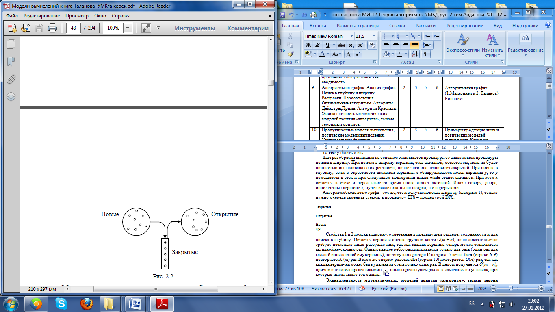This screenshot has width=555, height=312.
Task: Open the Times New Roman font dropdown
Action: [351, 36]
